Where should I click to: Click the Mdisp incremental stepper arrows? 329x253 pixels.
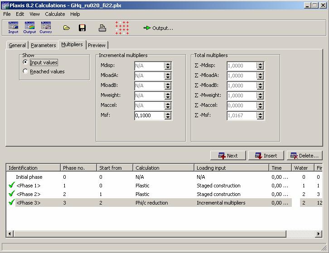coord(168,66)
